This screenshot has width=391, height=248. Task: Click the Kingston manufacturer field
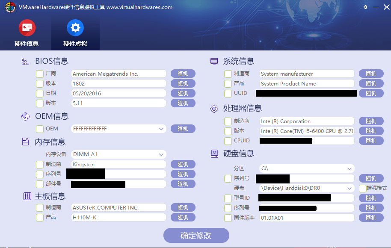point(118,165)
